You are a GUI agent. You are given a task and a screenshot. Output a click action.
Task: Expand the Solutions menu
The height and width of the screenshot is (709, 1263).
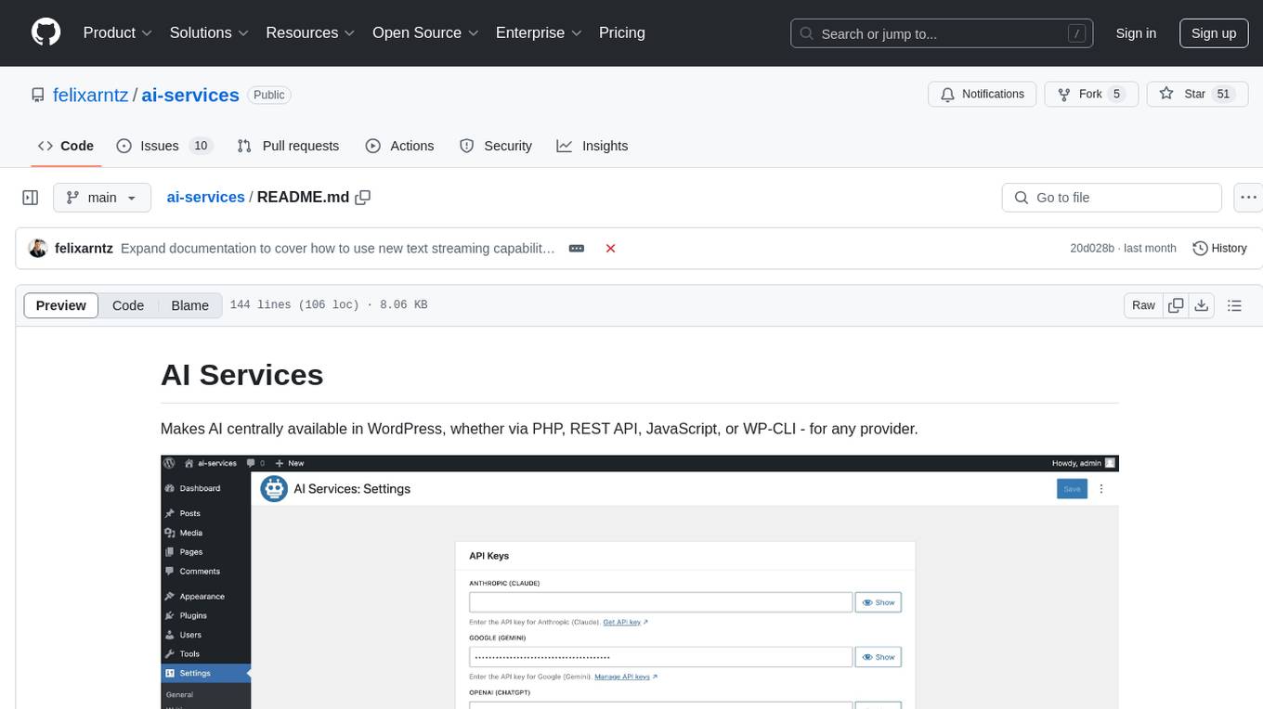[x=209, y=32]
